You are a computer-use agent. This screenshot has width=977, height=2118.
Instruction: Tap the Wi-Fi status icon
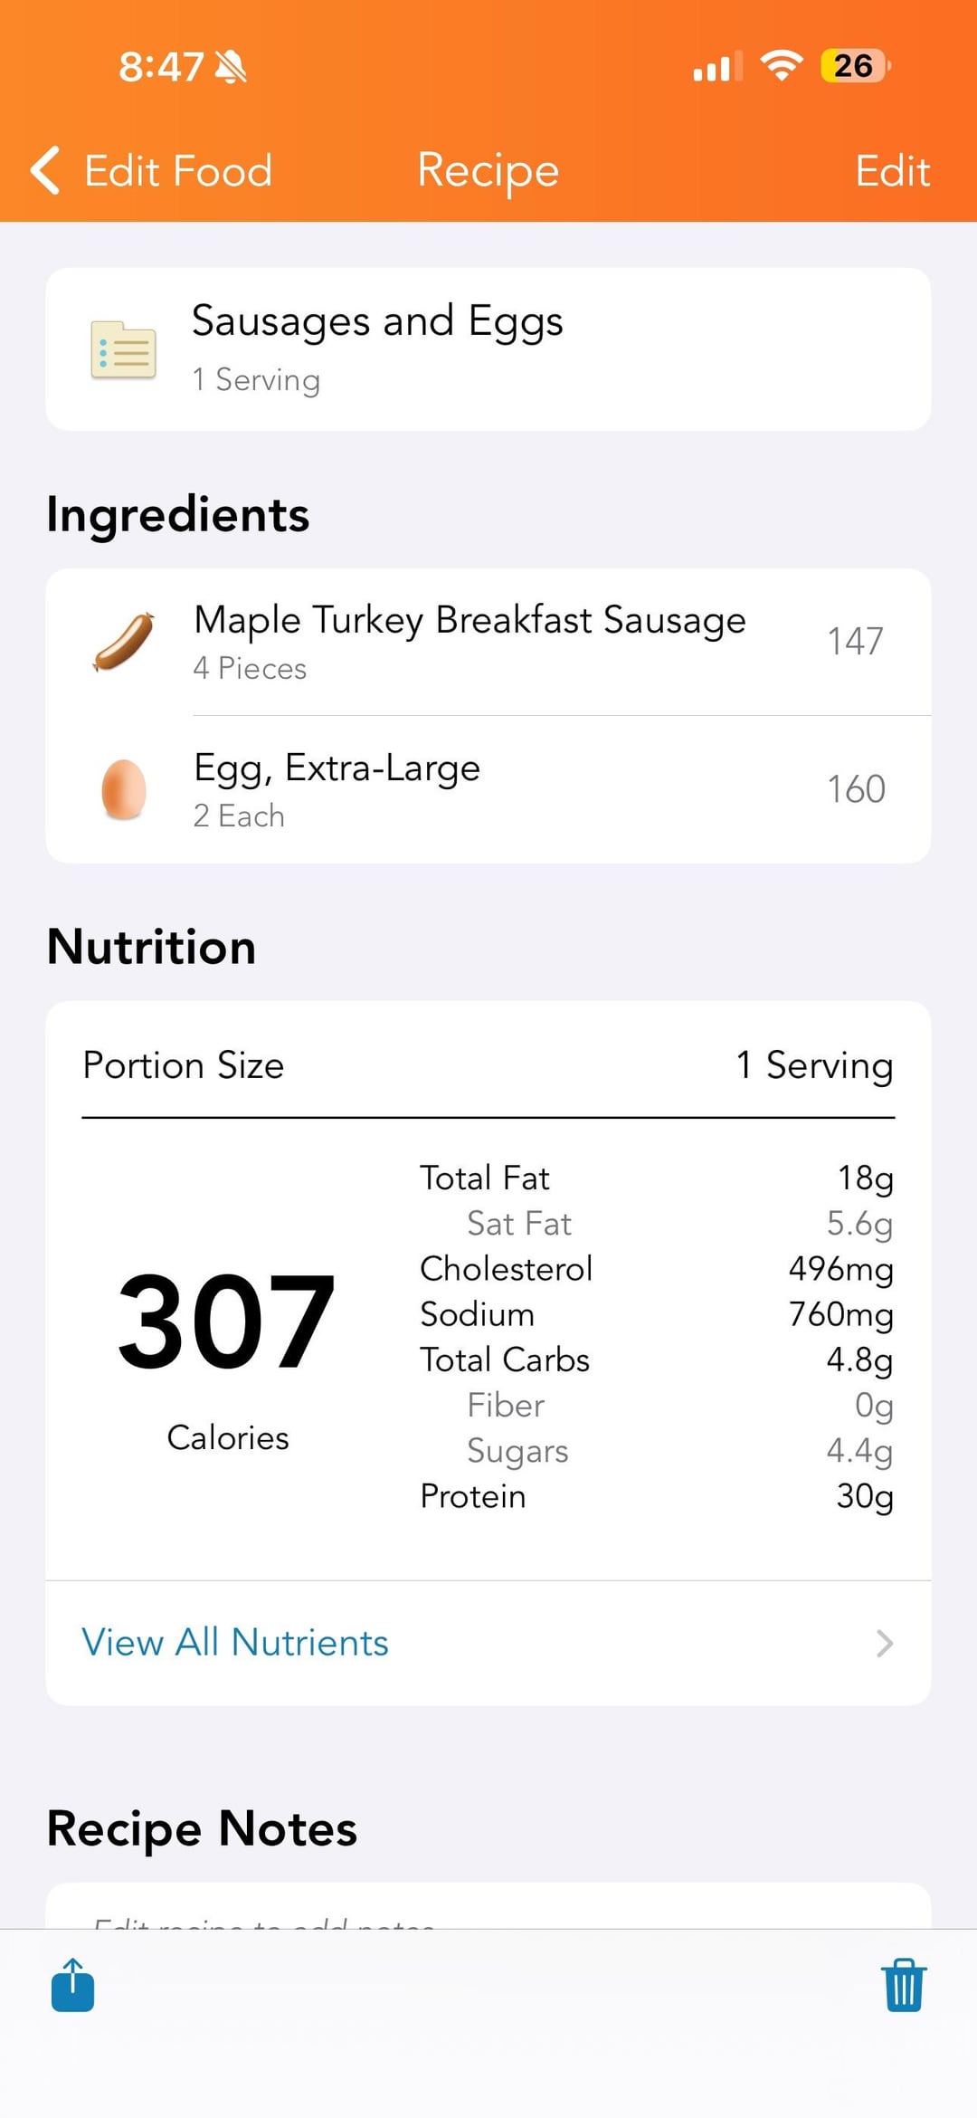point(782,66)
